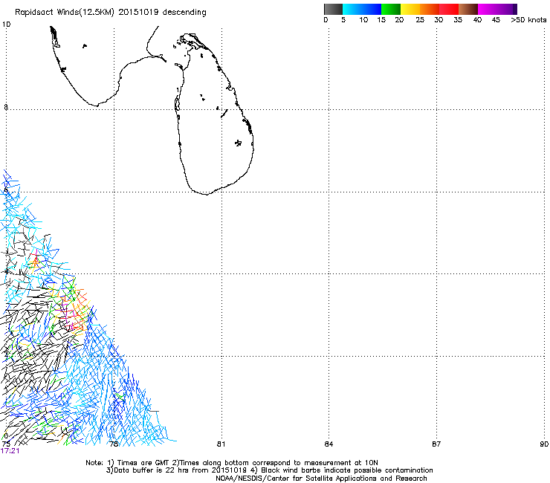The image size is (550, 483).
Task: Click the star marker inside Sri Lanka
Action: point(238,143)
